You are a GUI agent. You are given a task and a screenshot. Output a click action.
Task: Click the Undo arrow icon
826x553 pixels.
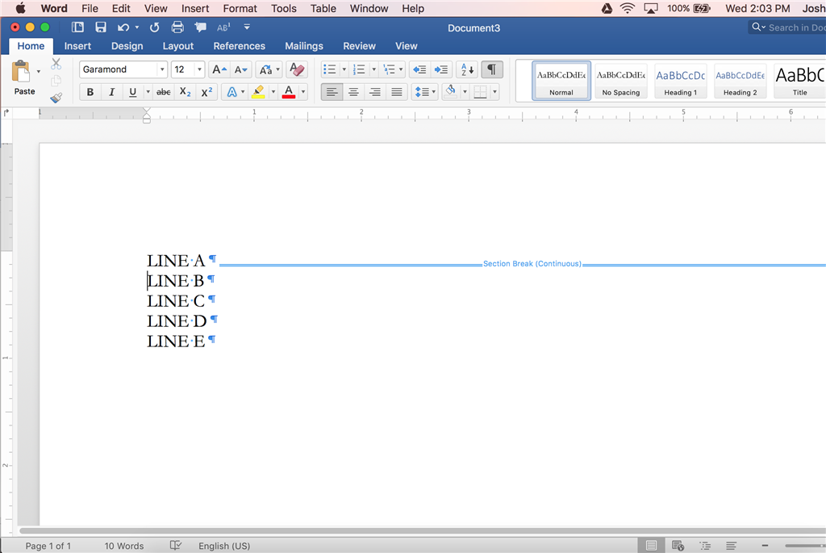tap(123, 27)
